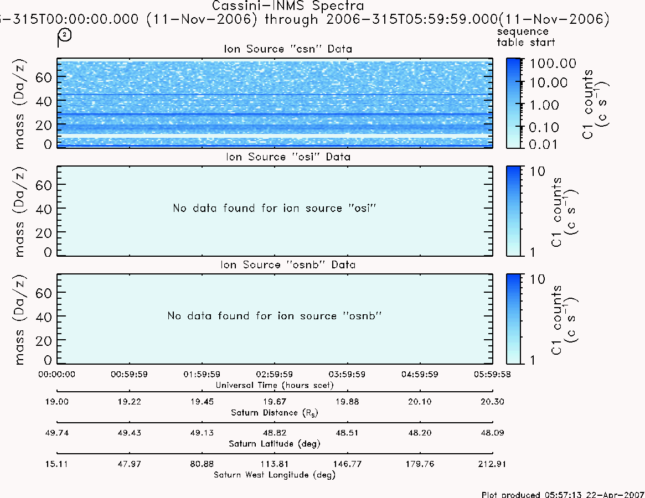Click Saturn latitude value 48.51

pyautogui.click(x=347, y=433)
